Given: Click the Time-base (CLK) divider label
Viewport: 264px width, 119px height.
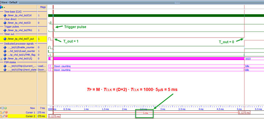Looking at the screenshot, I should click(13, 12).
